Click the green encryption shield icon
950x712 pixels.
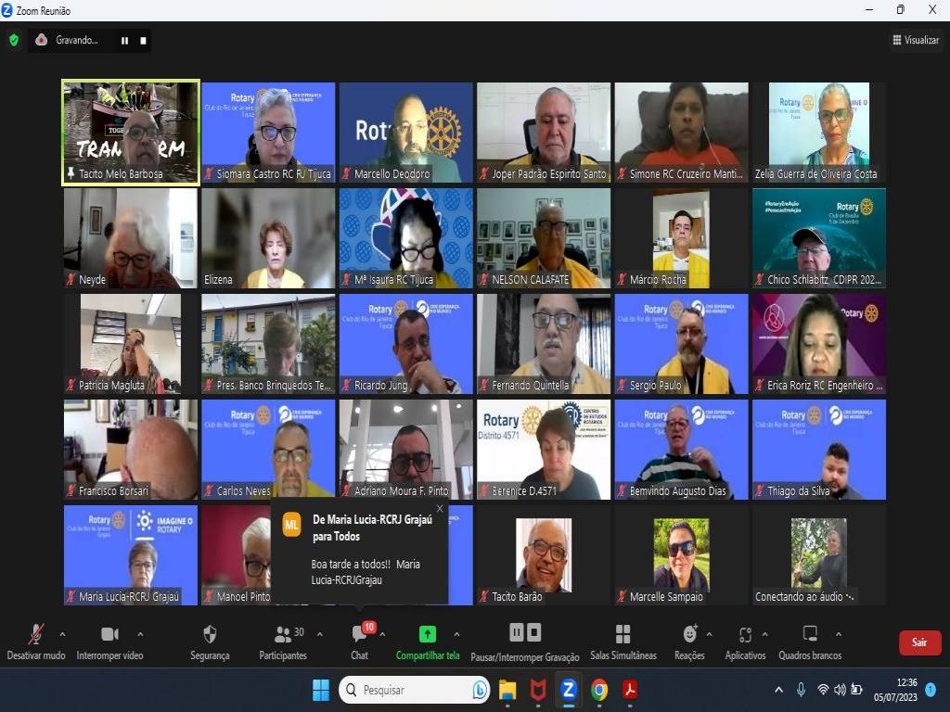[13, 40]
